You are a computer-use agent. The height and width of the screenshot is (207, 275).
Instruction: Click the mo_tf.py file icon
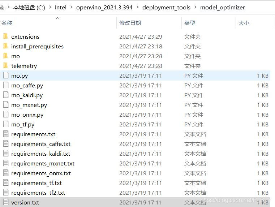[6, 124]
